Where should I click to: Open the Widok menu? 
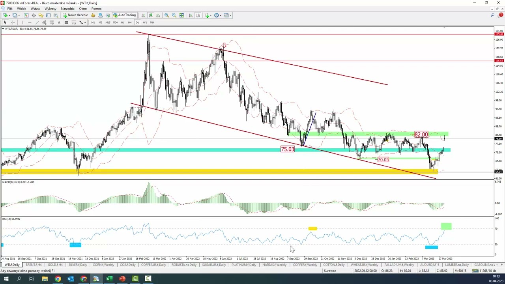[21, 8]
